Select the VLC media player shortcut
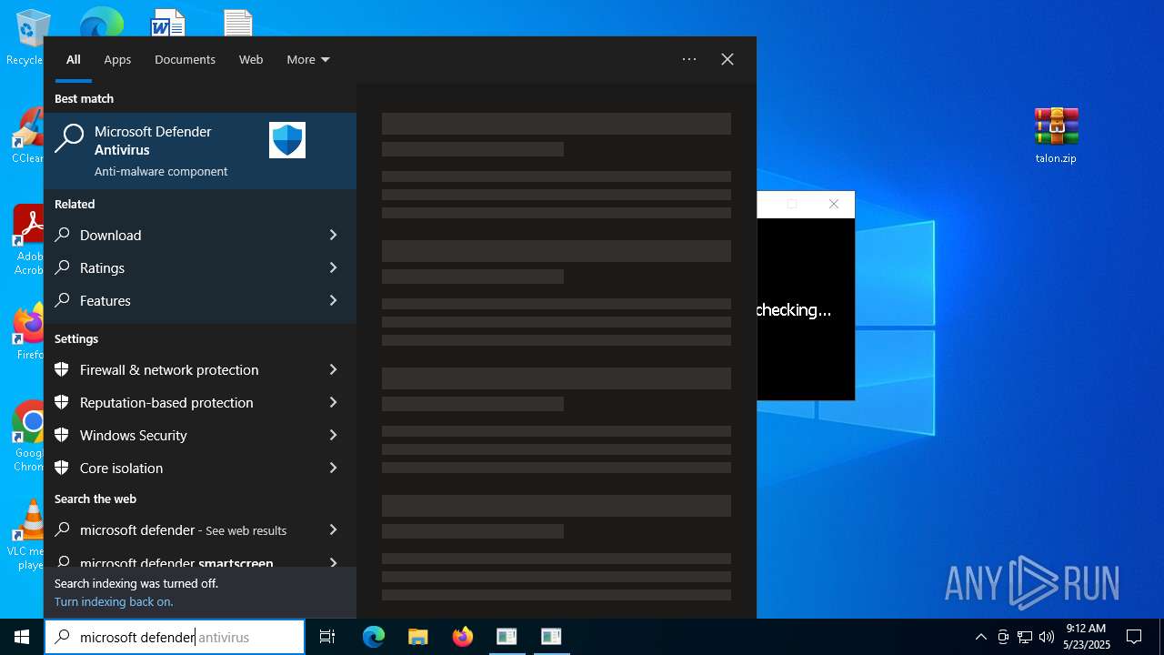 pos(27,535)
